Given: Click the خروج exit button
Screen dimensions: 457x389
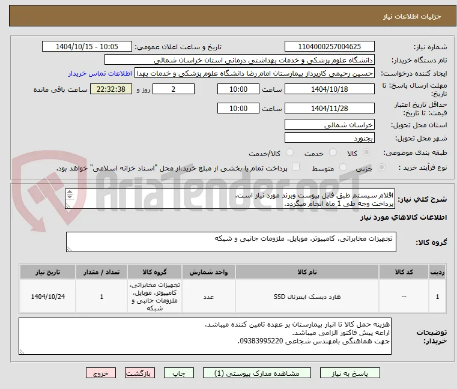Looking at the screenshot, I should pos(100,373).
